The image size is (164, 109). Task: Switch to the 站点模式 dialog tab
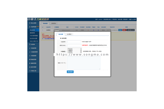[x=69, y=34]
